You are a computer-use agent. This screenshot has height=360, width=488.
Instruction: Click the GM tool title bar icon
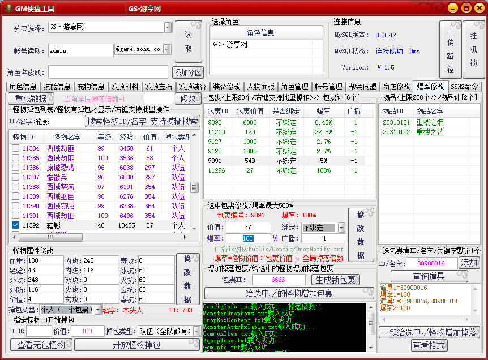pyautogui.click(x=8, y=8)
